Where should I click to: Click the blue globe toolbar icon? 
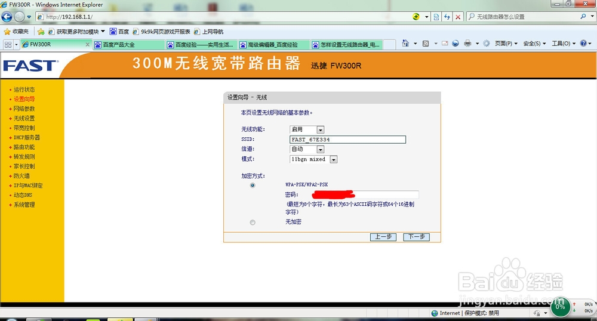[456, 44]
